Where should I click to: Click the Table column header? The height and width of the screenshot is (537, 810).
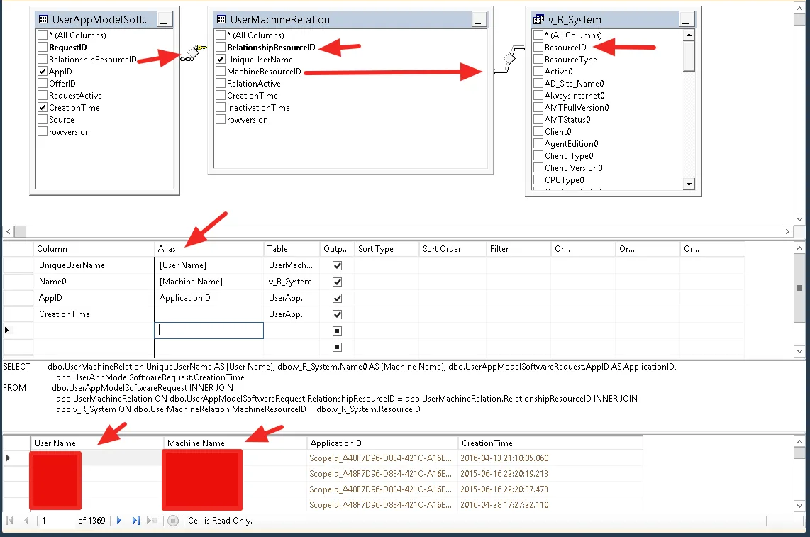point(292,248)
